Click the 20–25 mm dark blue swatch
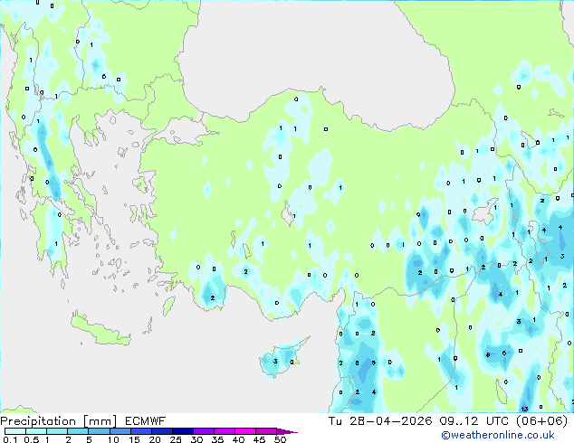 (162, 431)
